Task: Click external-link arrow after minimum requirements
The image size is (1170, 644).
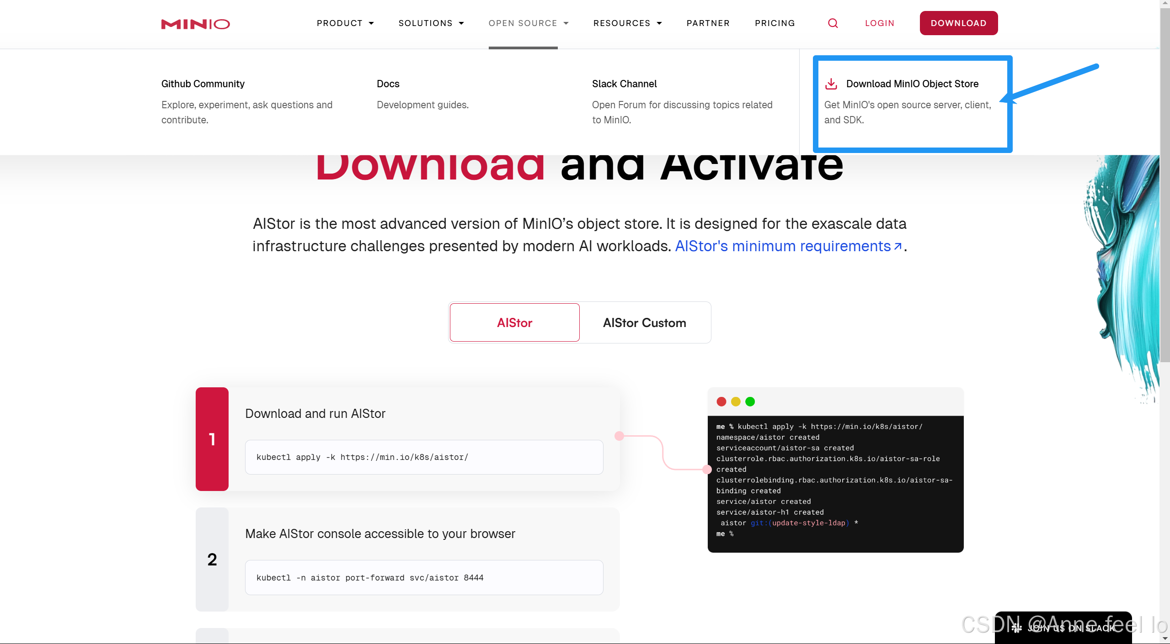Action: point(898,247)
